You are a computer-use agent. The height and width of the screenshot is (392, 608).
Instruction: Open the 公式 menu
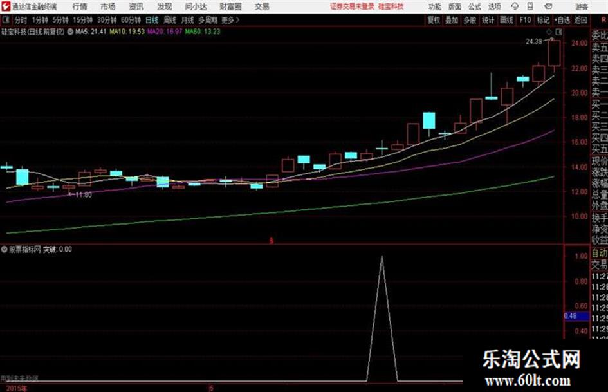click(x=475, y=6)
